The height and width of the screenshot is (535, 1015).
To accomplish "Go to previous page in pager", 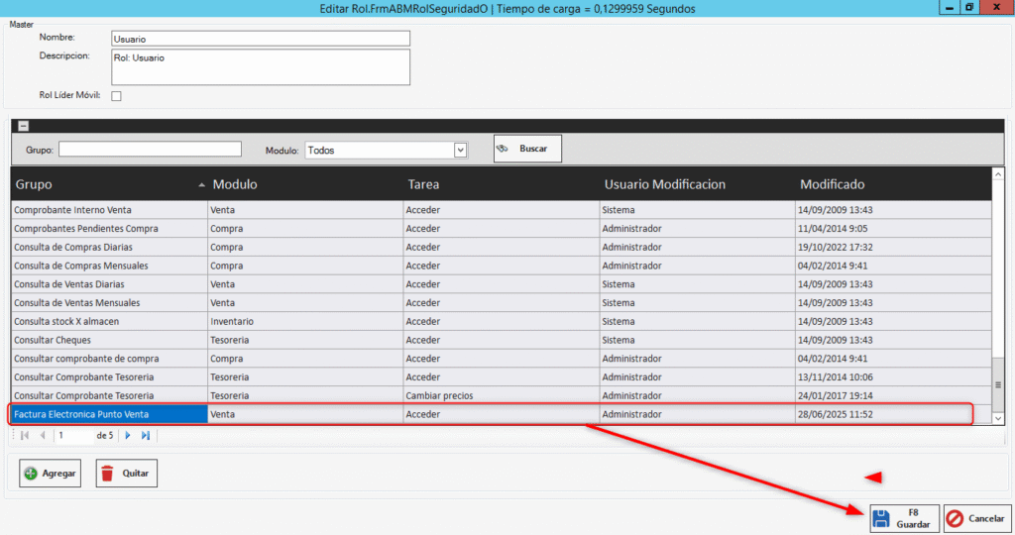I will [43, 435].
